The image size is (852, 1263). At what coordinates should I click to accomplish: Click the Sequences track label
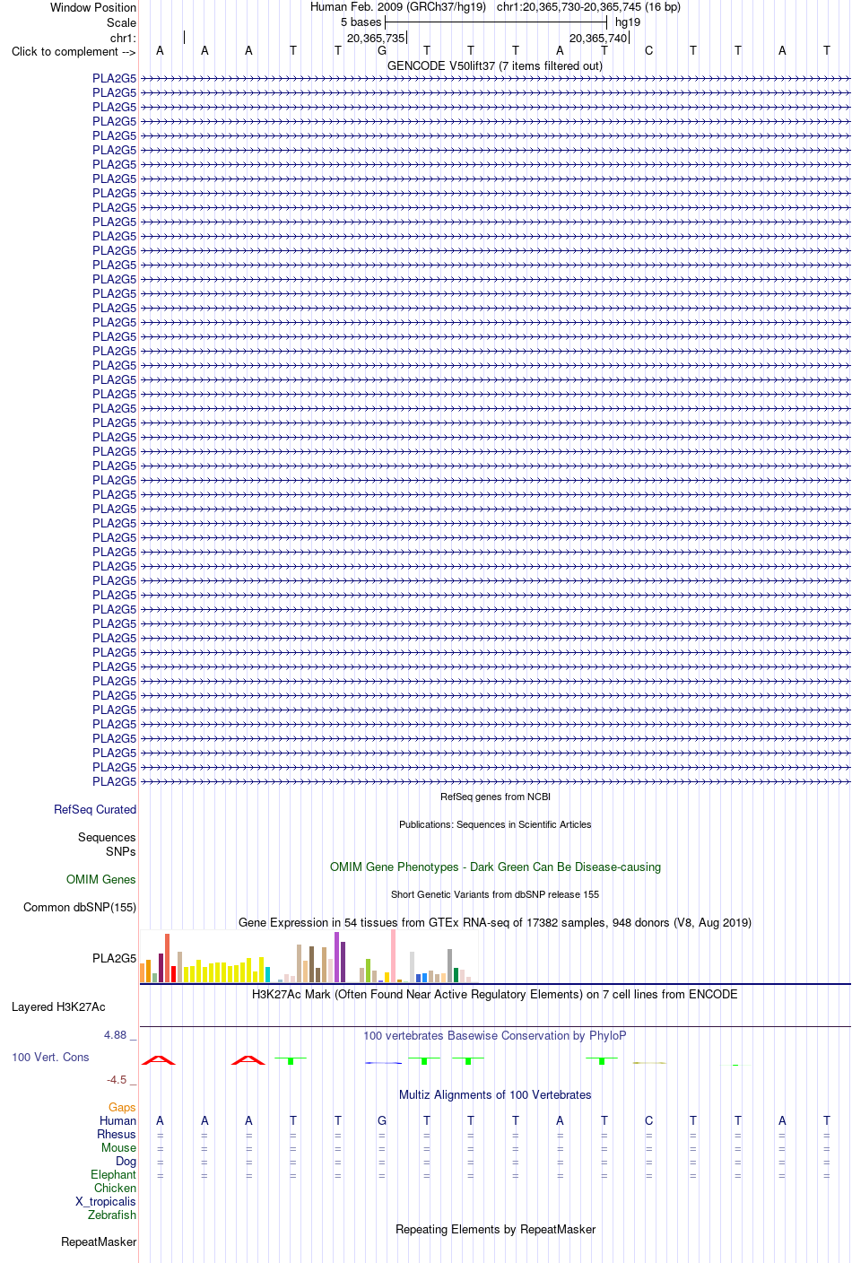tap(107, 837)
